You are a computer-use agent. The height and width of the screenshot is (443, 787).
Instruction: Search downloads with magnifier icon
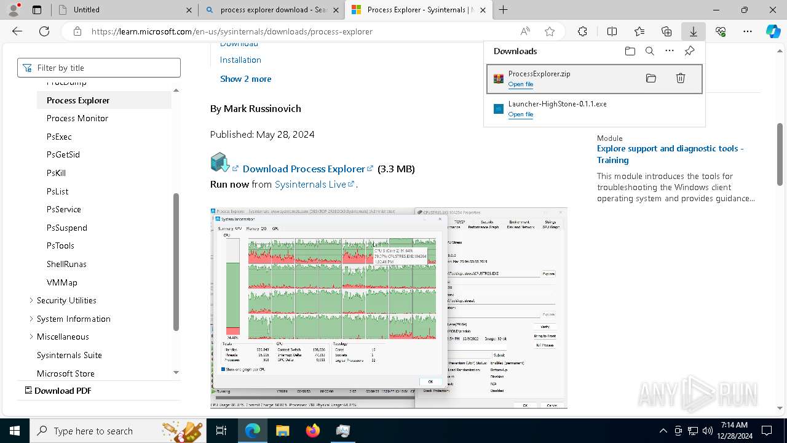pyautogui.click(x=650, y=51)
